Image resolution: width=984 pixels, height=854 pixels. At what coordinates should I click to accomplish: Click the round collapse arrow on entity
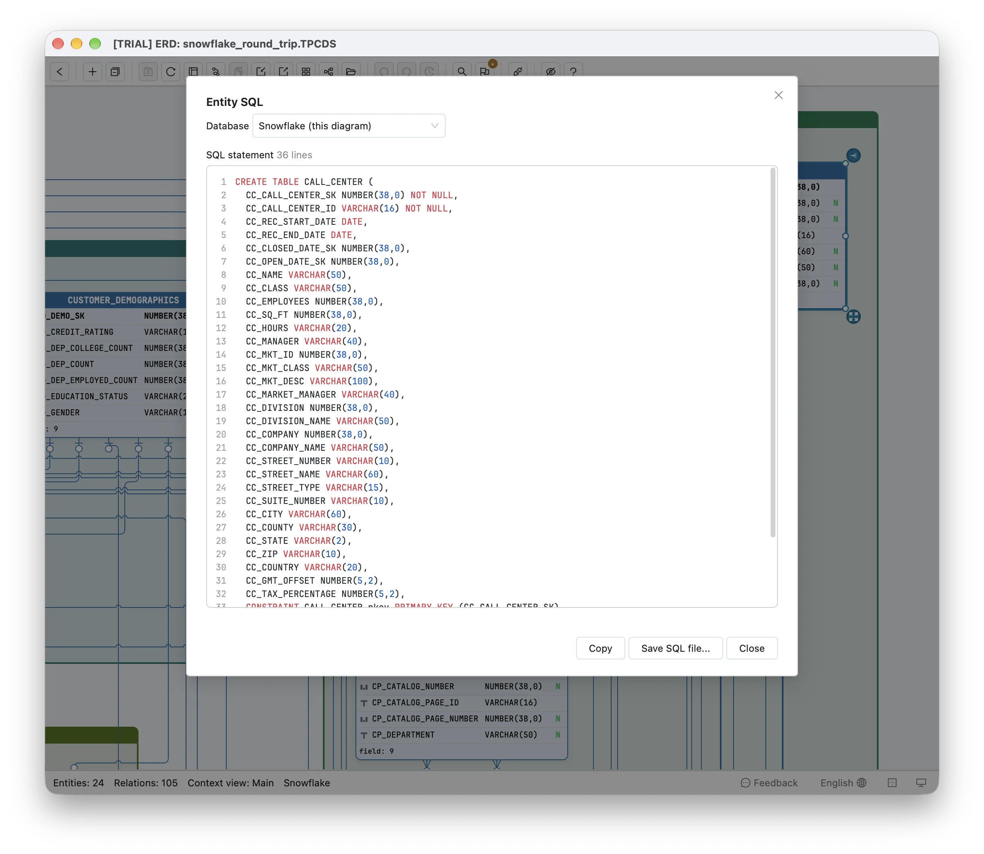853,155
